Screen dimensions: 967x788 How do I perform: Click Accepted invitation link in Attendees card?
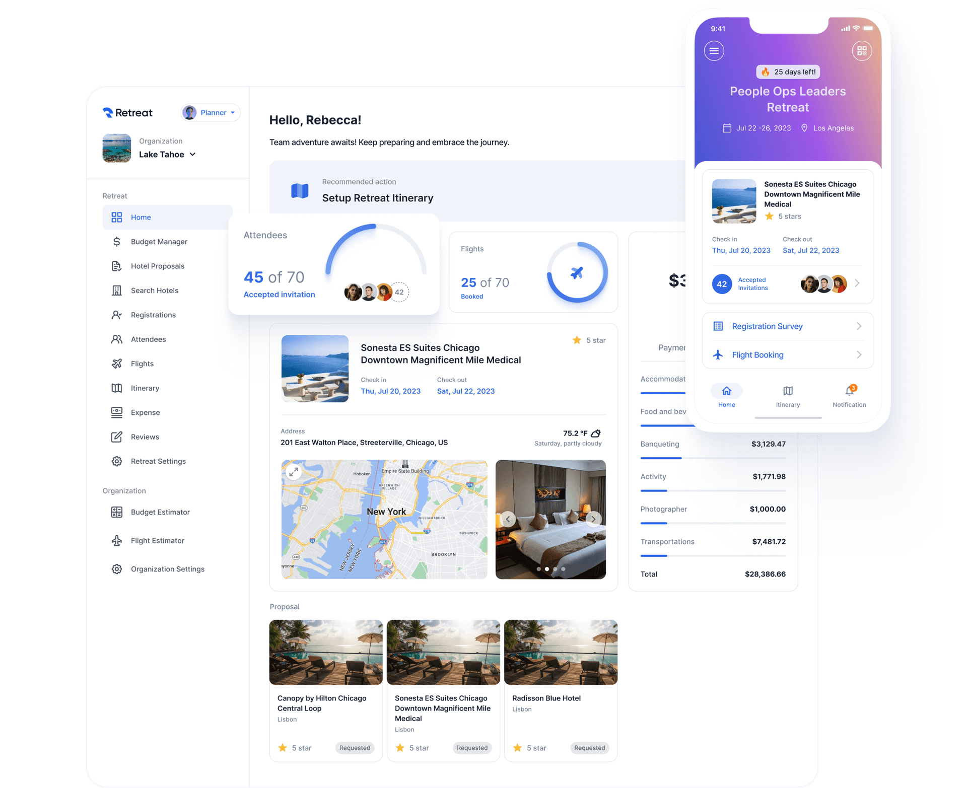280,295
